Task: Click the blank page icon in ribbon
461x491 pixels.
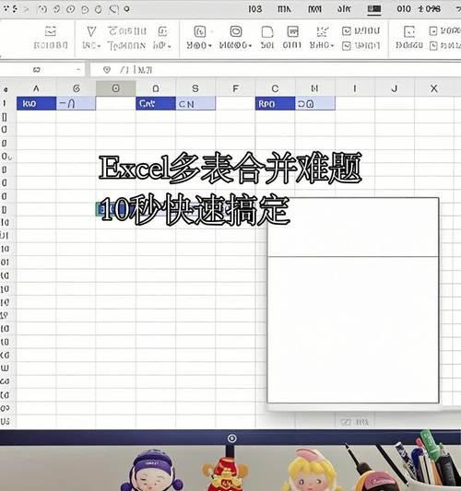Action: (x=267, y=31)
